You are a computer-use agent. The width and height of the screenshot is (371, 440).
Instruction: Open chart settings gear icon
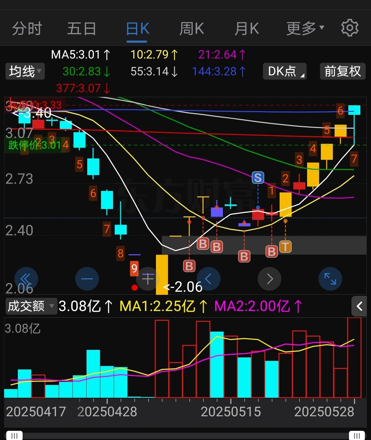click(x=350, y=28)
